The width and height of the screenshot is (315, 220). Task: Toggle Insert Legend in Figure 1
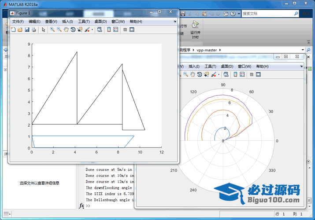(x=115, y=29)
